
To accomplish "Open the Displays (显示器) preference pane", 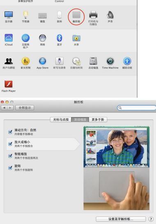I will (9, 15).
